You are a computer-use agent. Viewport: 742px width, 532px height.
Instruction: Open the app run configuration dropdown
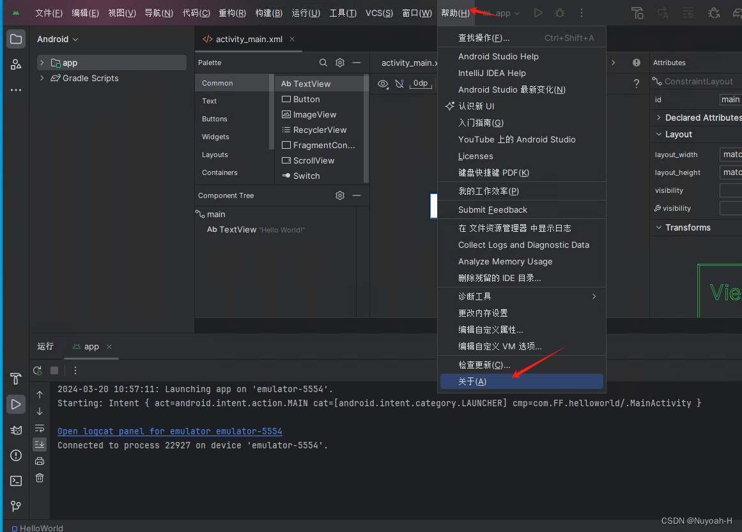point(502,13)
